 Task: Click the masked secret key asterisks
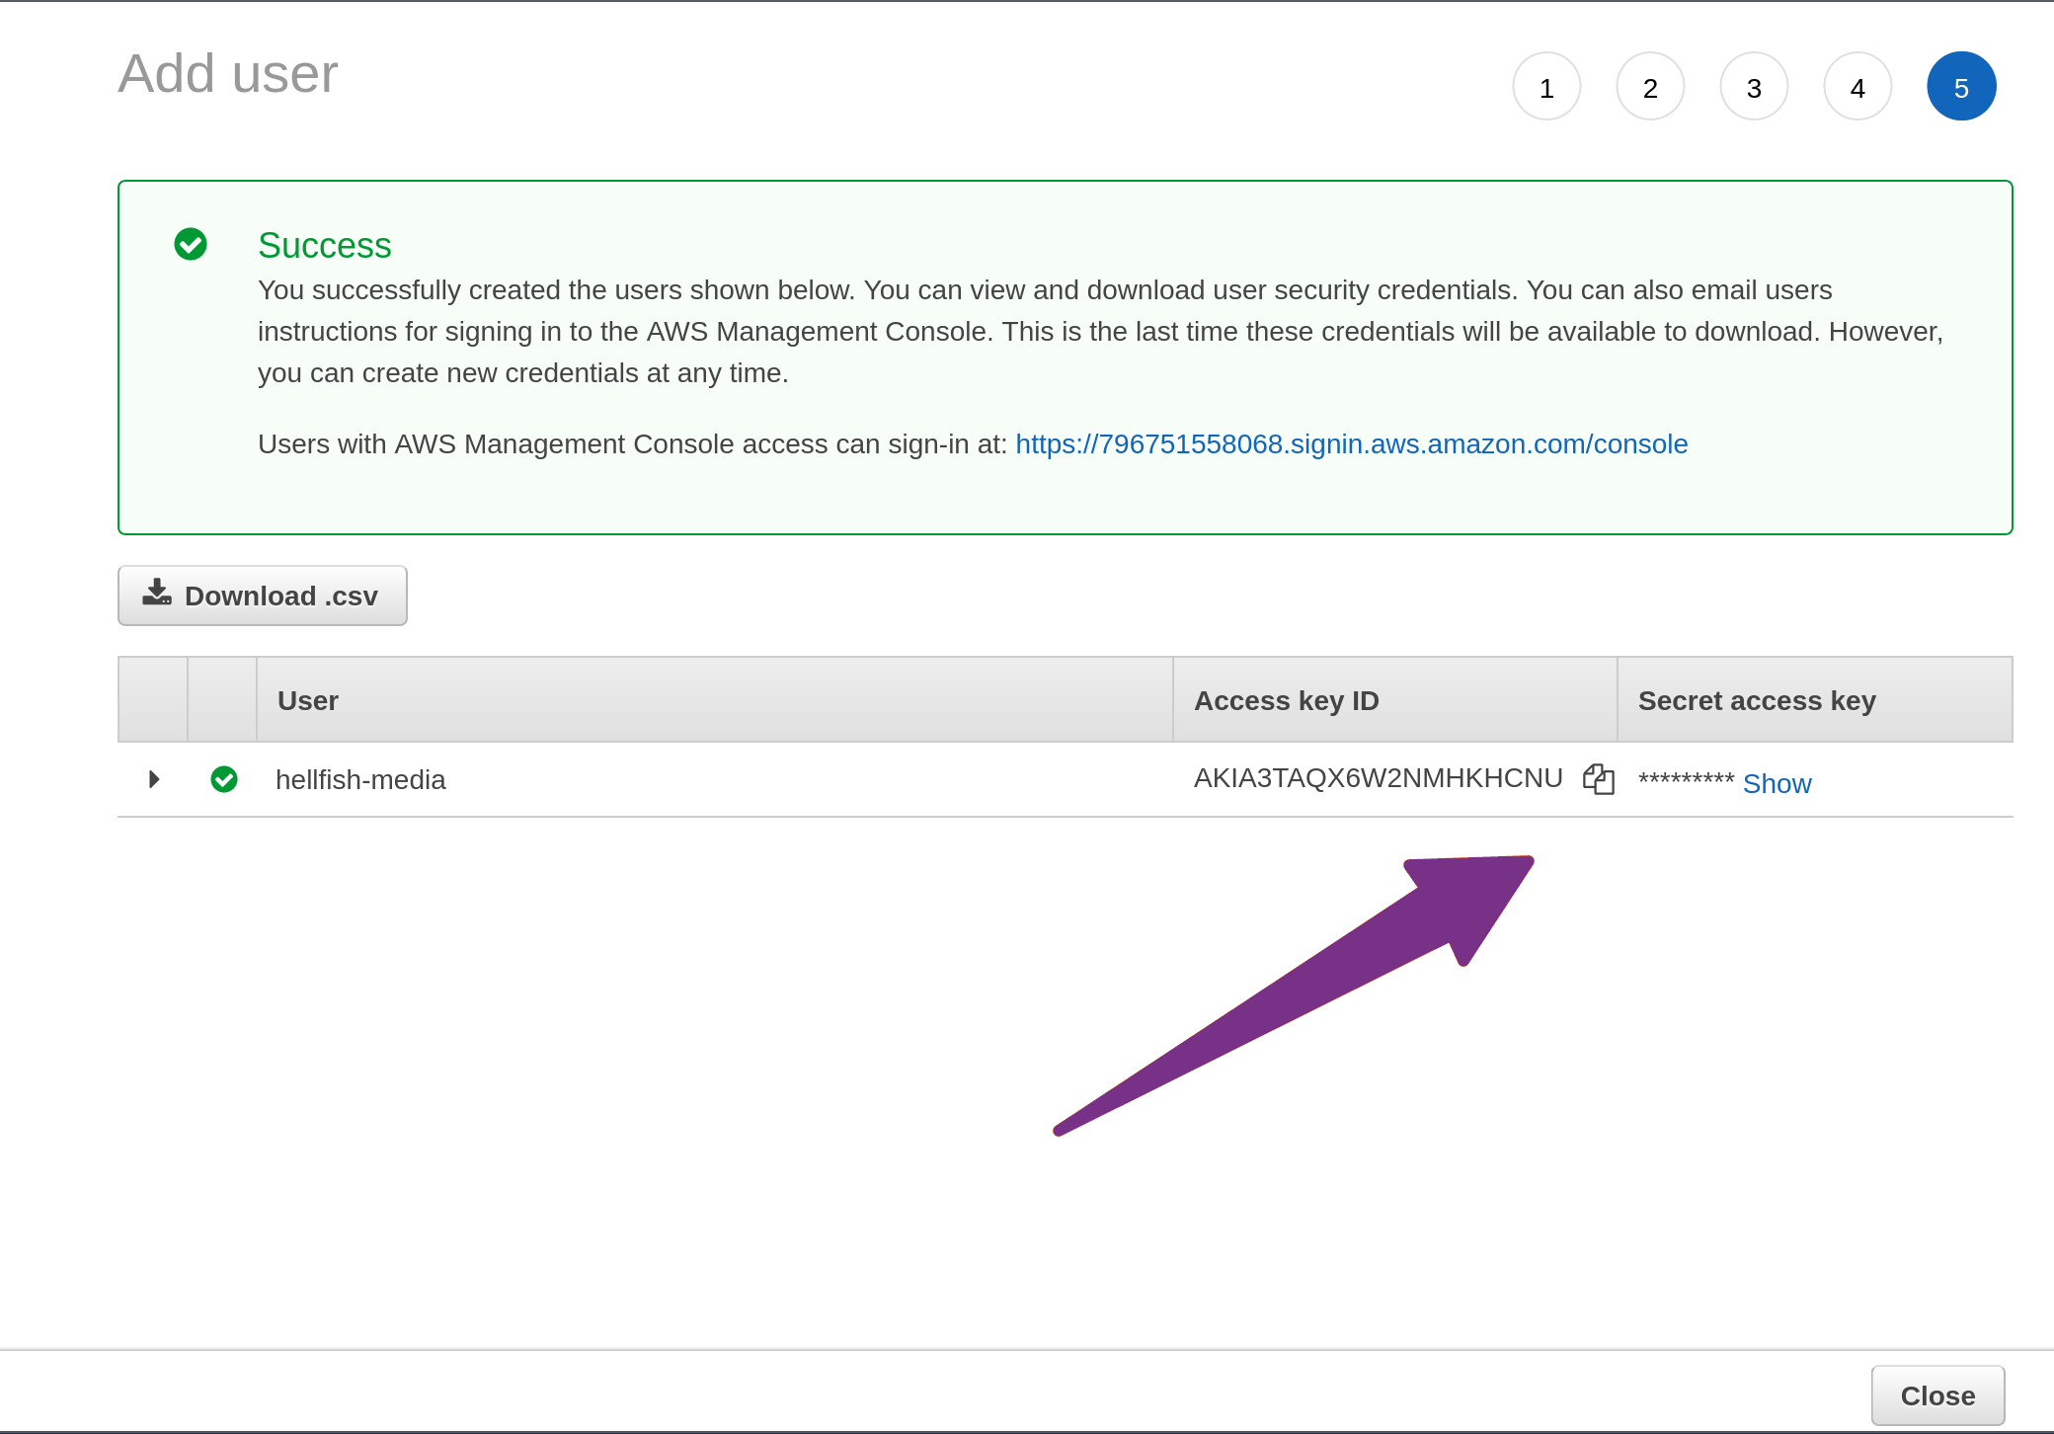(1686, 780)
